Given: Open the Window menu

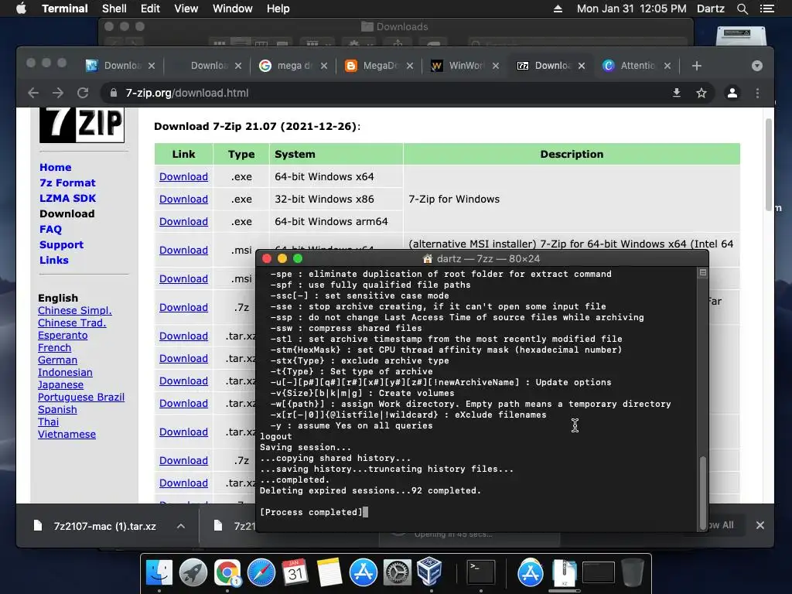Looking at the screenshot, I should [232, 9].
